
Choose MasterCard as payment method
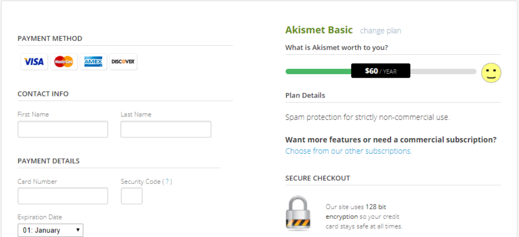click(64, 62)
